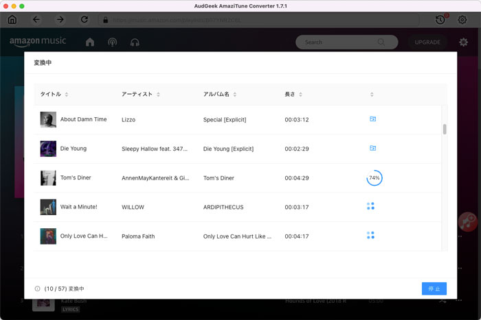Click the conversion list scrollbar thumb

445,129
